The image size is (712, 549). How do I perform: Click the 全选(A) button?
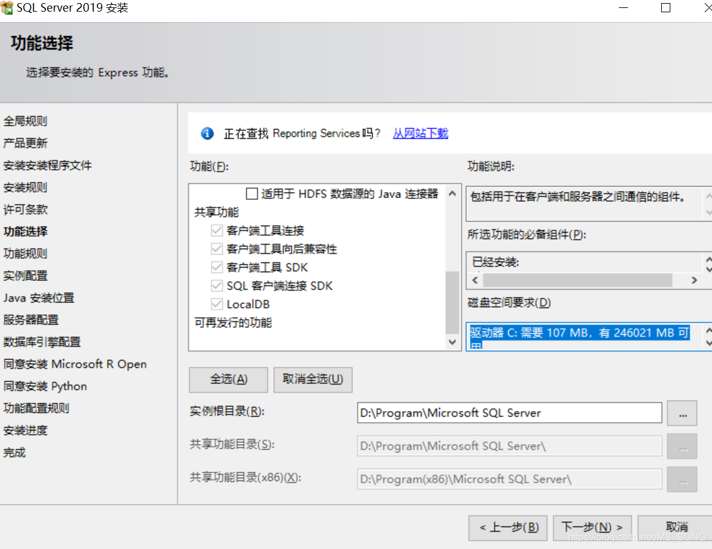click(x=229, y=380)
